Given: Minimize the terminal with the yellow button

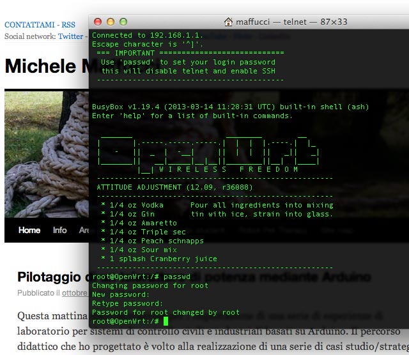Looking at the screenshot, I should (110, 22).
